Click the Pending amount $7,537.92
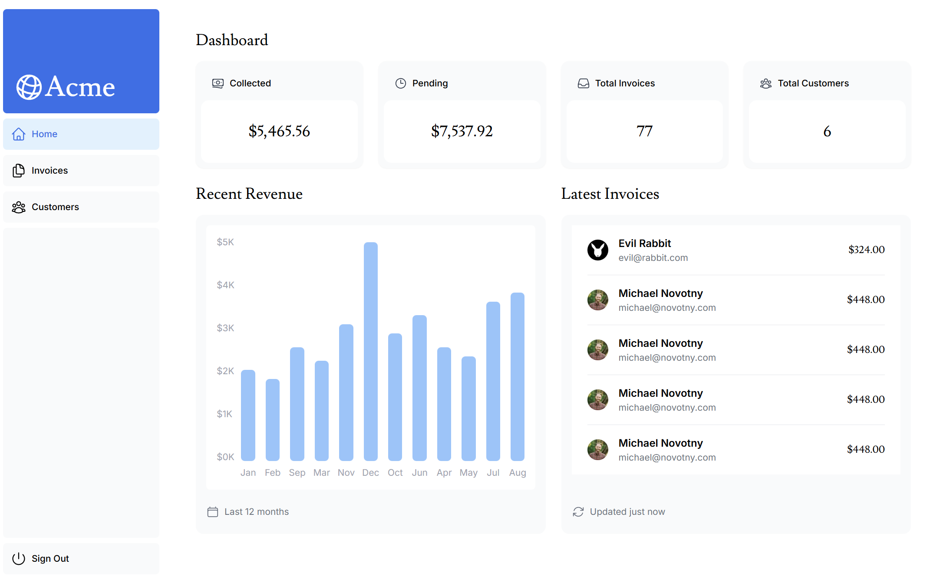940x583 pixels. (462, 131)
